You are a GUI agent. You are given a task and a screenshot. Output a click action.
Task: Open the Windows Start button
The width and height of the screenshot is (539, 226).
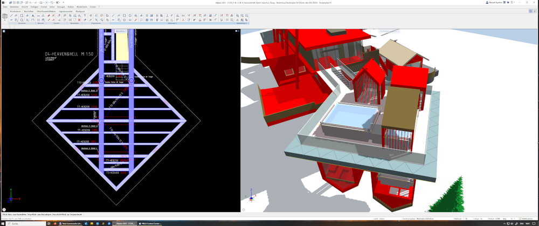[x=3, y=223]
